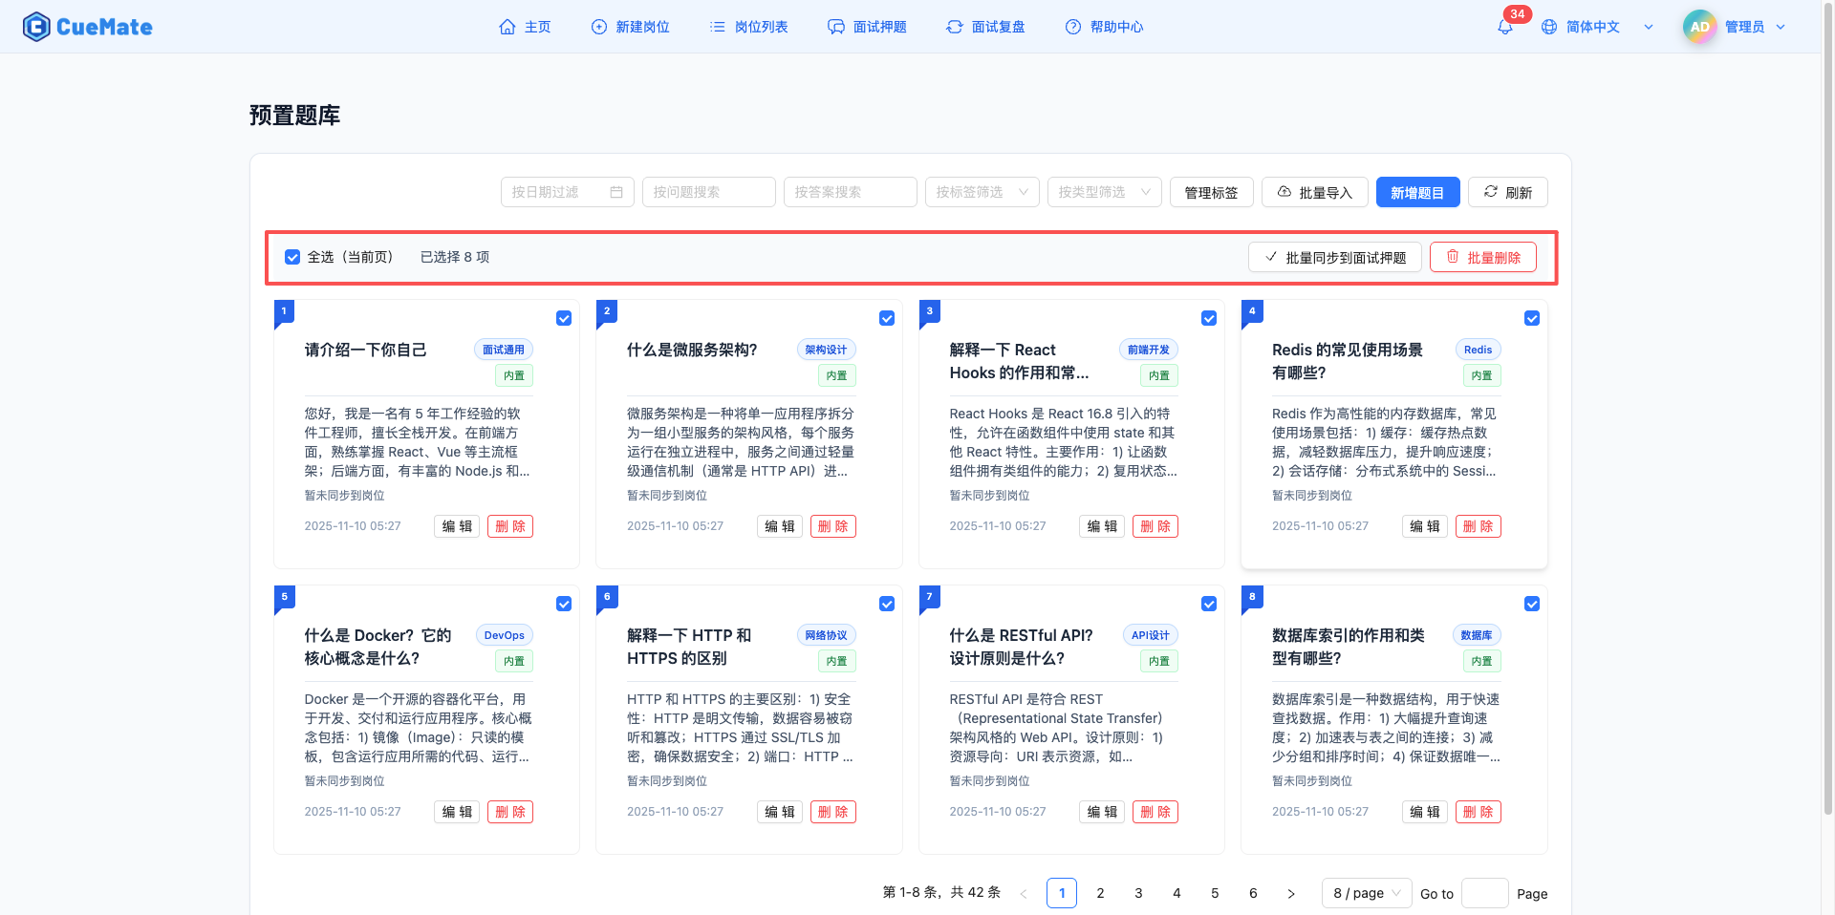Go to next page arrow in pagination

click(1291, 893)
